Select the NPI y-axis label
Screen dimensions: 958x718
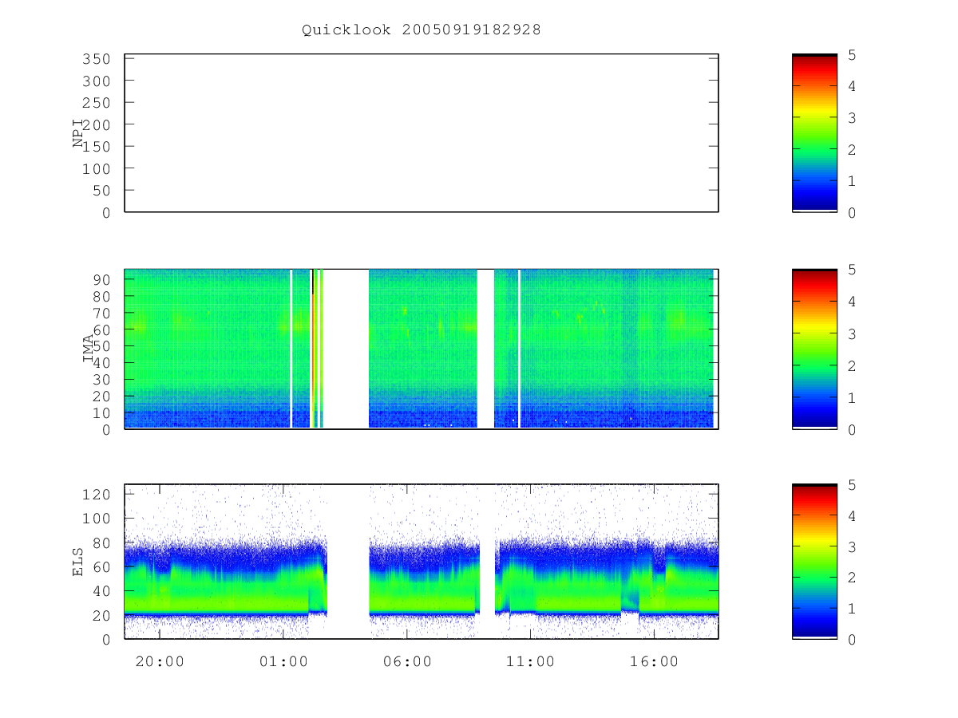tap(79, 133)
